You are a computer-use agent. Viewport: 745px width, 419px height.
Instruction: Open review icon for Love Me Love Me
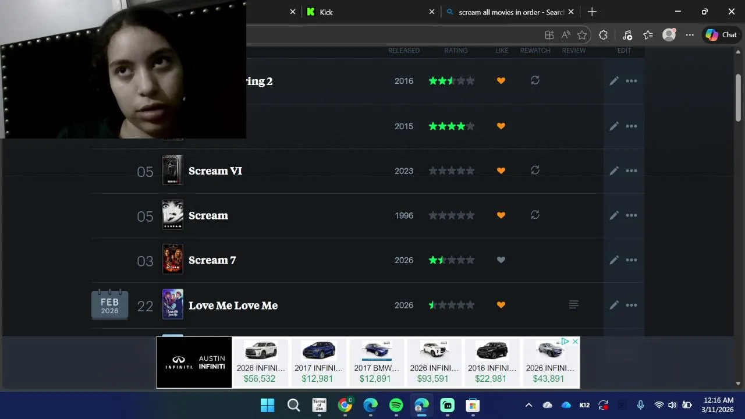click(573, 304)
